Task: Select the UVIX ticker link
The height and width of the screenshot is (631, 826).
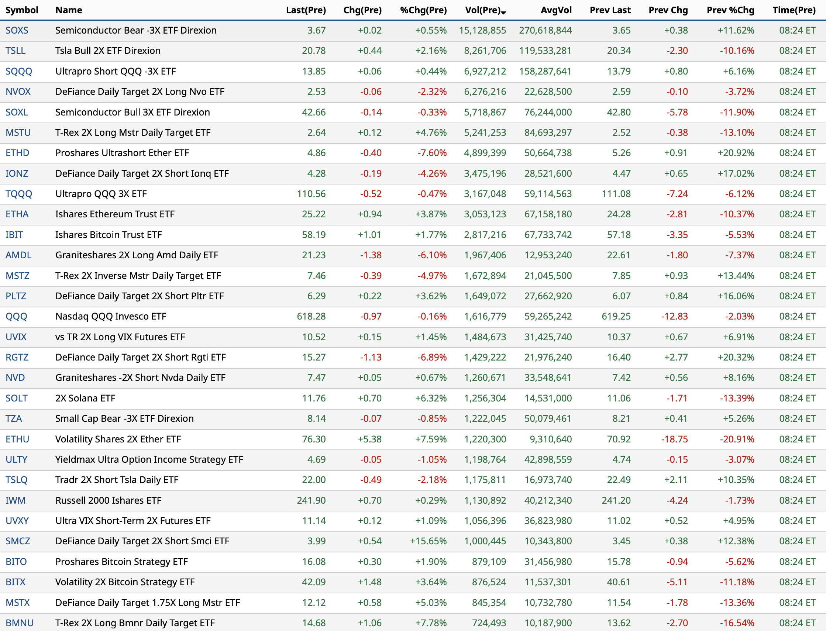Action: (x=16, y=337)
